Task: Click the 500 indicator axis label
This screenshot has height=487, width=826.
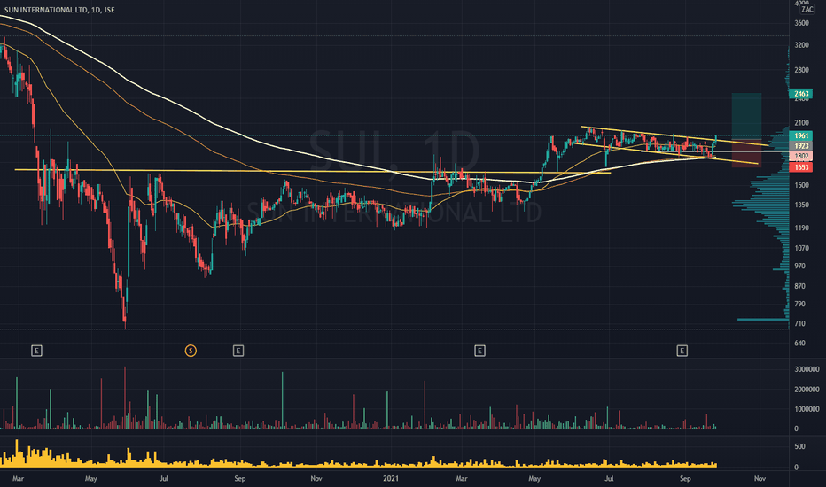Action: [799, 446]
